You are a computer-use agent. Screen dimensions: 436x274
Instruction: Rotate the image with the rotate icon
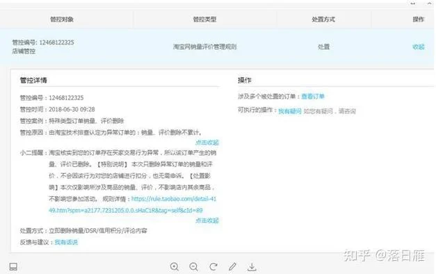[x=213, y=266]
